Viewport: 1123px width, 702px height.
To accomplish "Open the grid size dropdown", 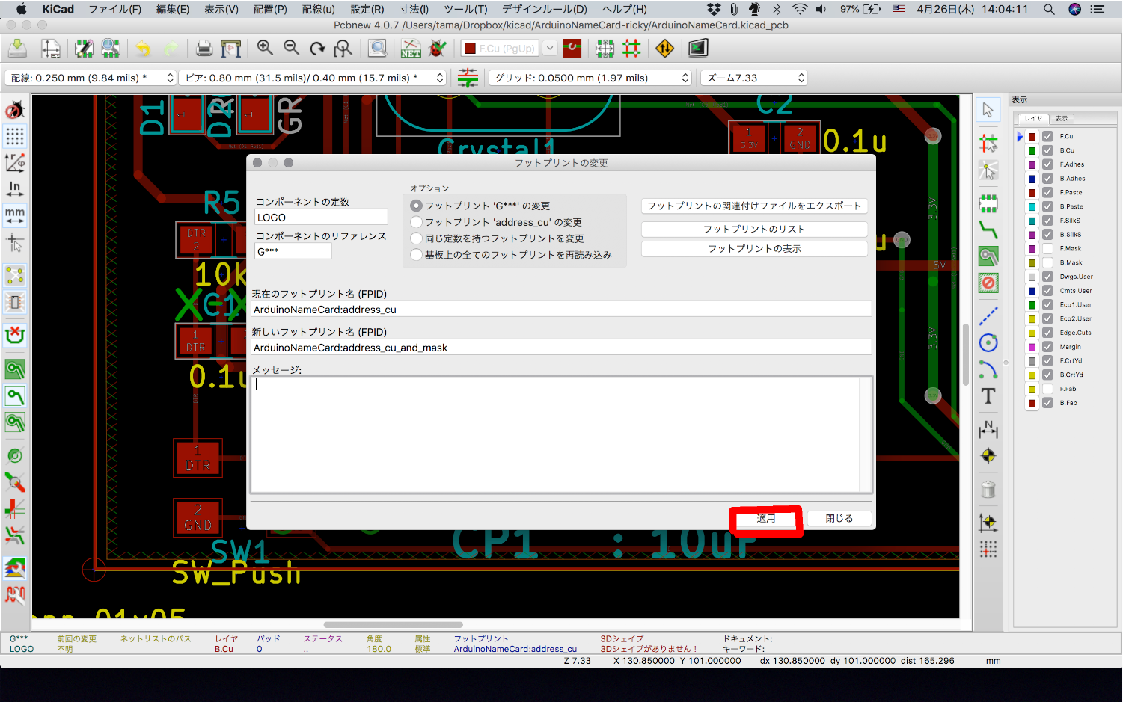I will [591, 78].
